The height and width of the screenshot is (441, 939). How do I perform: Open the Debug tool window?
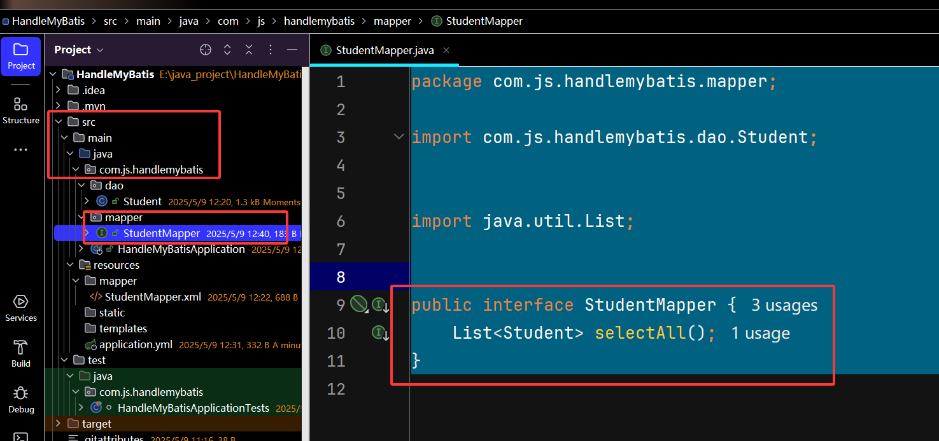pyautogui.click(x=21, y=400)
